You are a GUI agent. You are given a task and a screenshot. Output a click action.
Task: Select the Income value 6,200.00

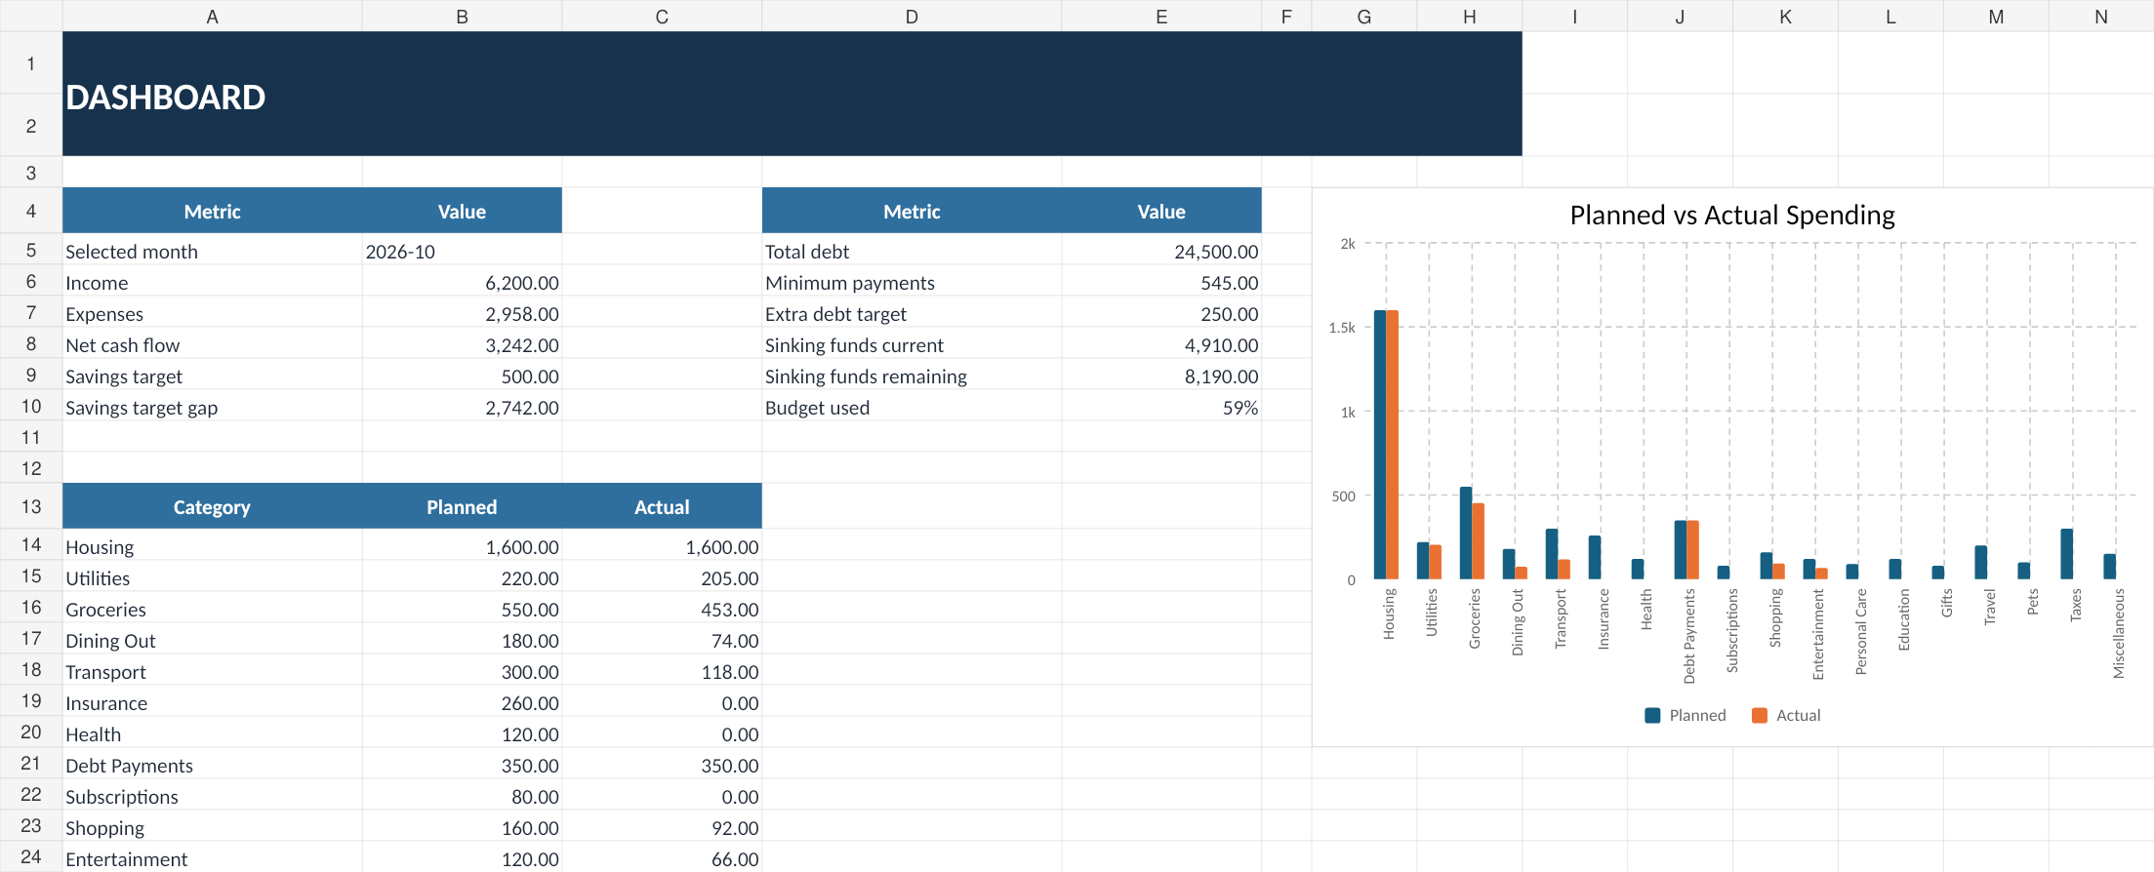tap(462, 283)
